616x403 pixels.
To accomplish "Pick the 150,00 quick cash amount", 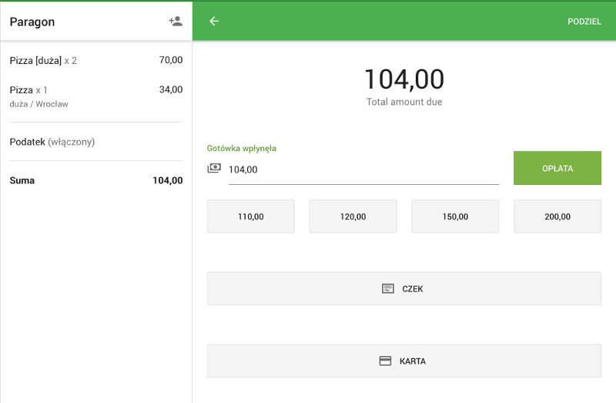I will point(455,217).
